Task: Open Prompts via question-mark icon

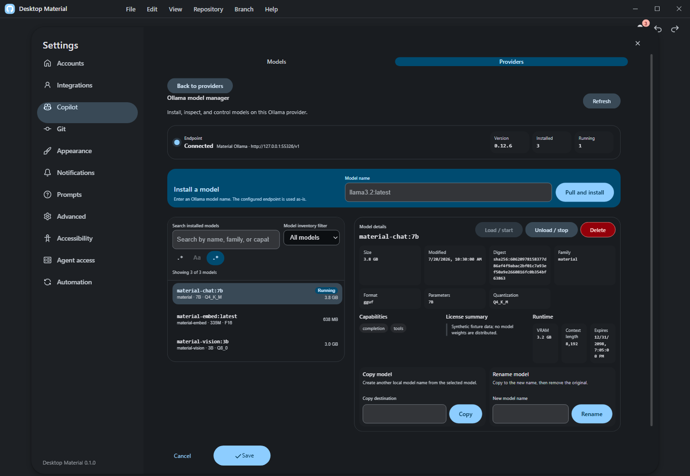Action: (48, 194)
